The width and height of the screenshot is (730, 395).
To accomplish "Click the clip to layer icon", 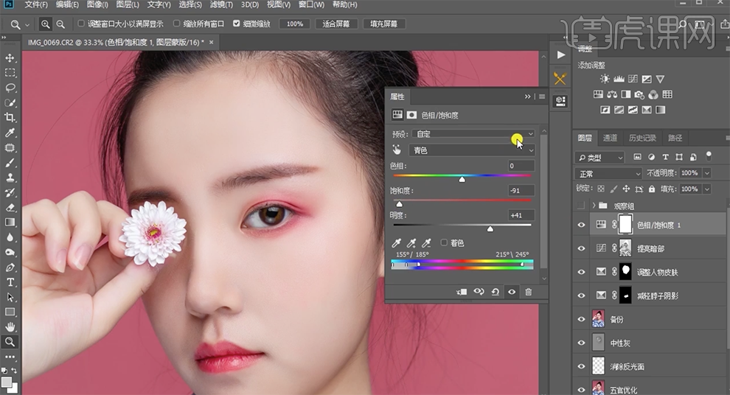I will click(462, 292).
